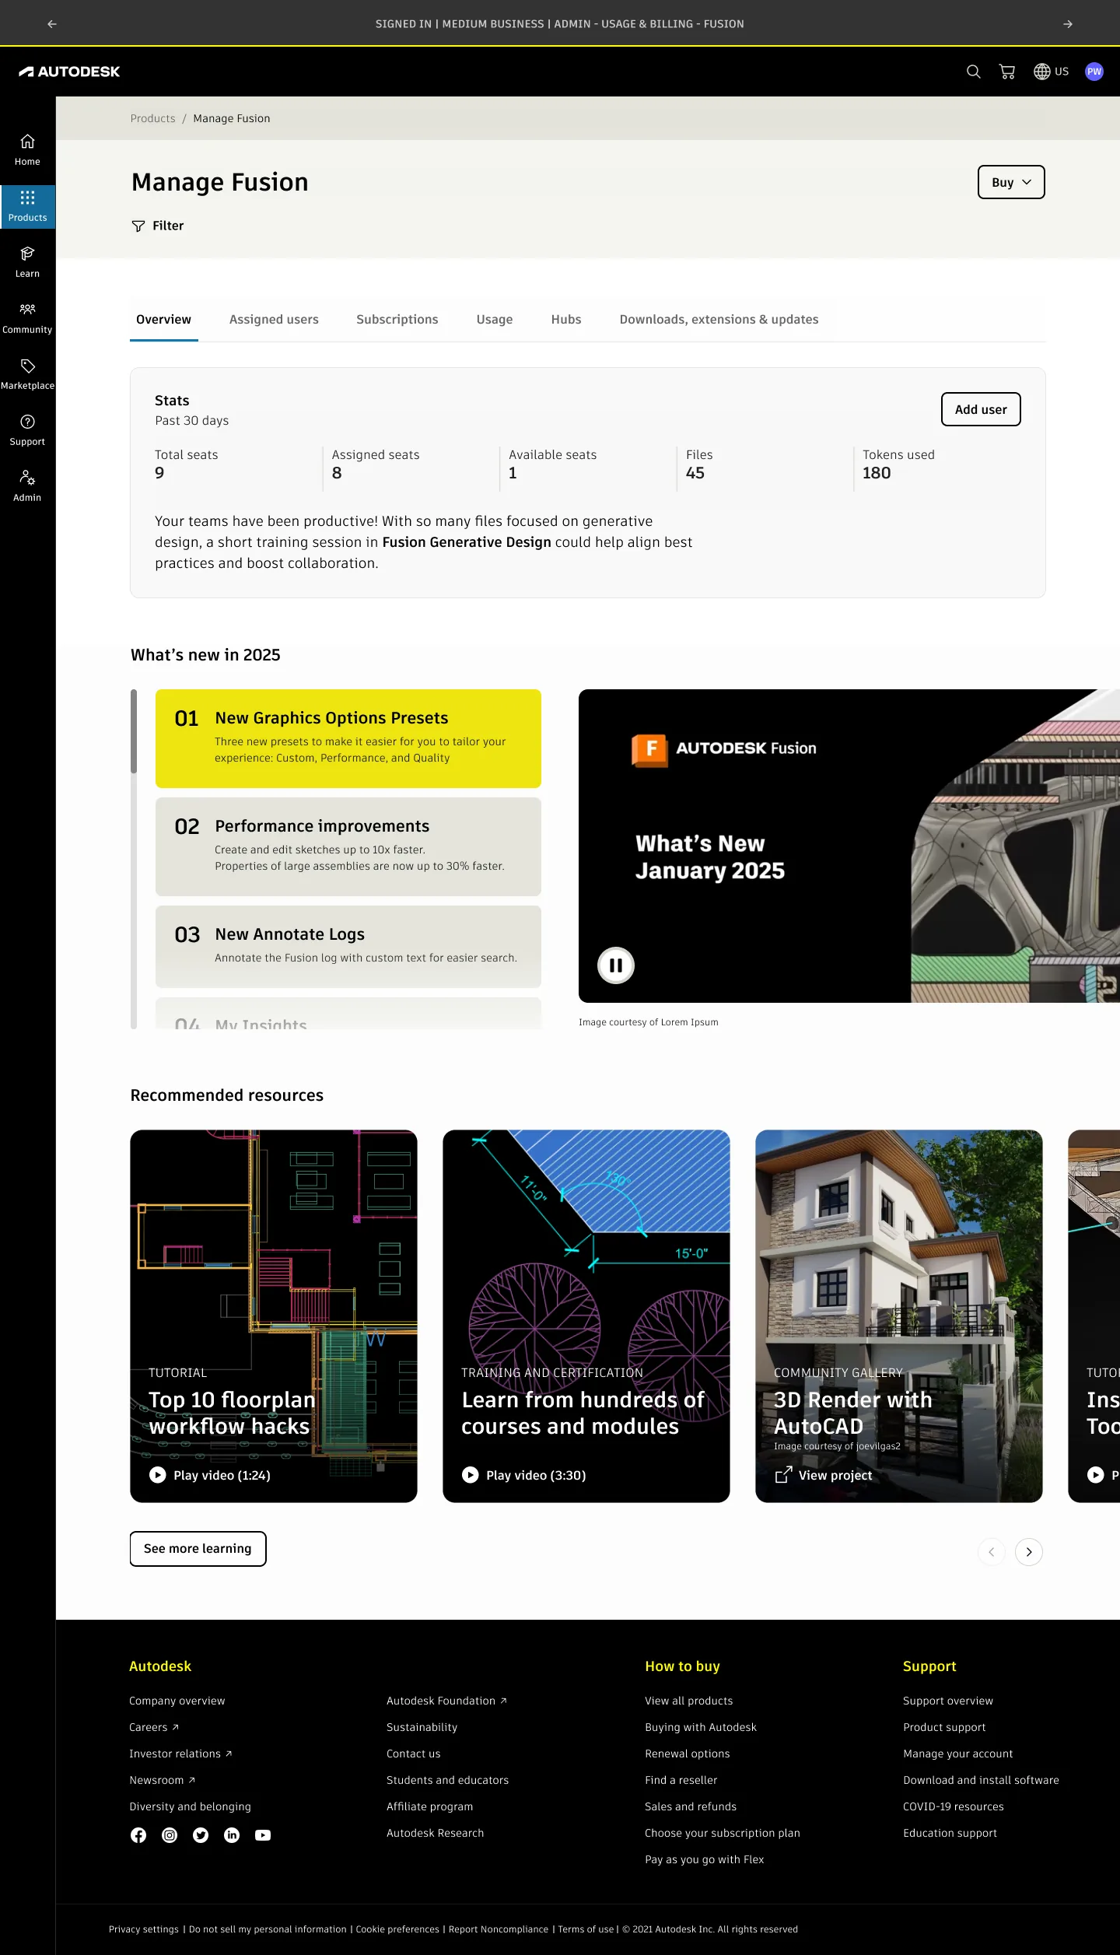Click What's new list scrollbar

point(134,859)
